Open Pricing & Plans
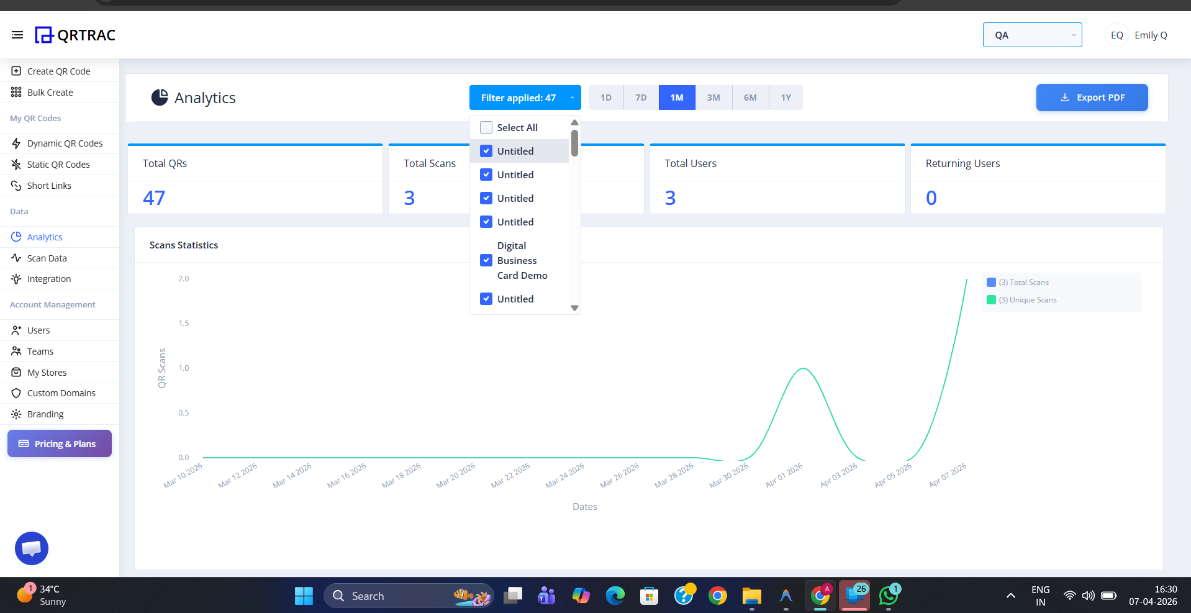Screen dimensions: 1191x613 click(59, 443)
